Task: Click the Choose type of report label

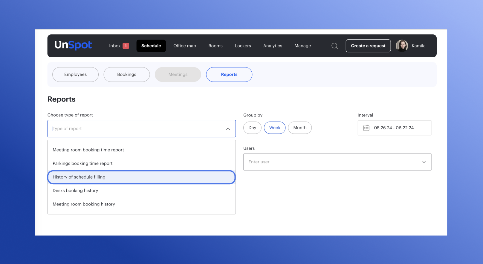Action: click(x=70, y=115)
